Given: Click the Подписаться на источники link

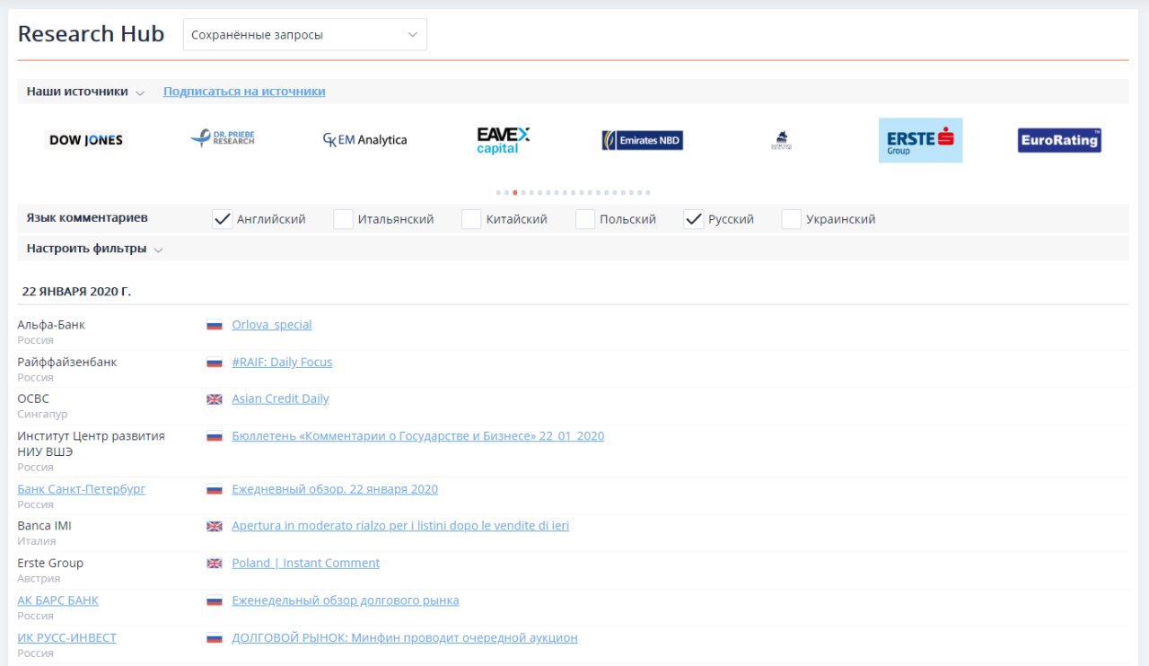Looking at the screenshot, I should coord(244,92).
